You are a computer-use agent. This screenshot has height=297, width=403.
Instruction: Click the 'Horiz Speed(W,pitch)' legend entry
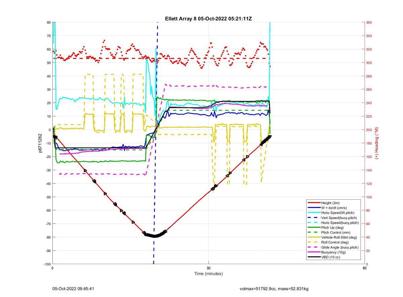[333, 212]
